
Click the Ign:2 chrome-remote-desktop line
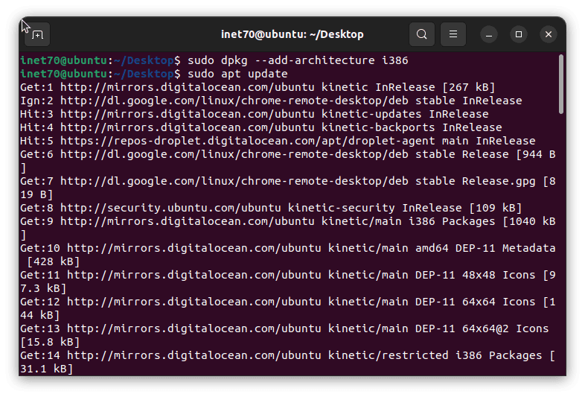271,101
